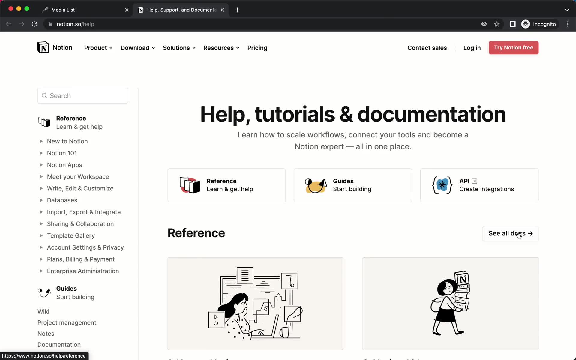This screenshot has width=576, height=360.
Task: Open the Product dropdown menu
Action: [98, 48]
